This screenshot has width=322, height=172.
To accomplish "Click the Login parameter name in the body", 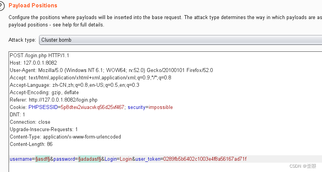I will pos(110,159).
